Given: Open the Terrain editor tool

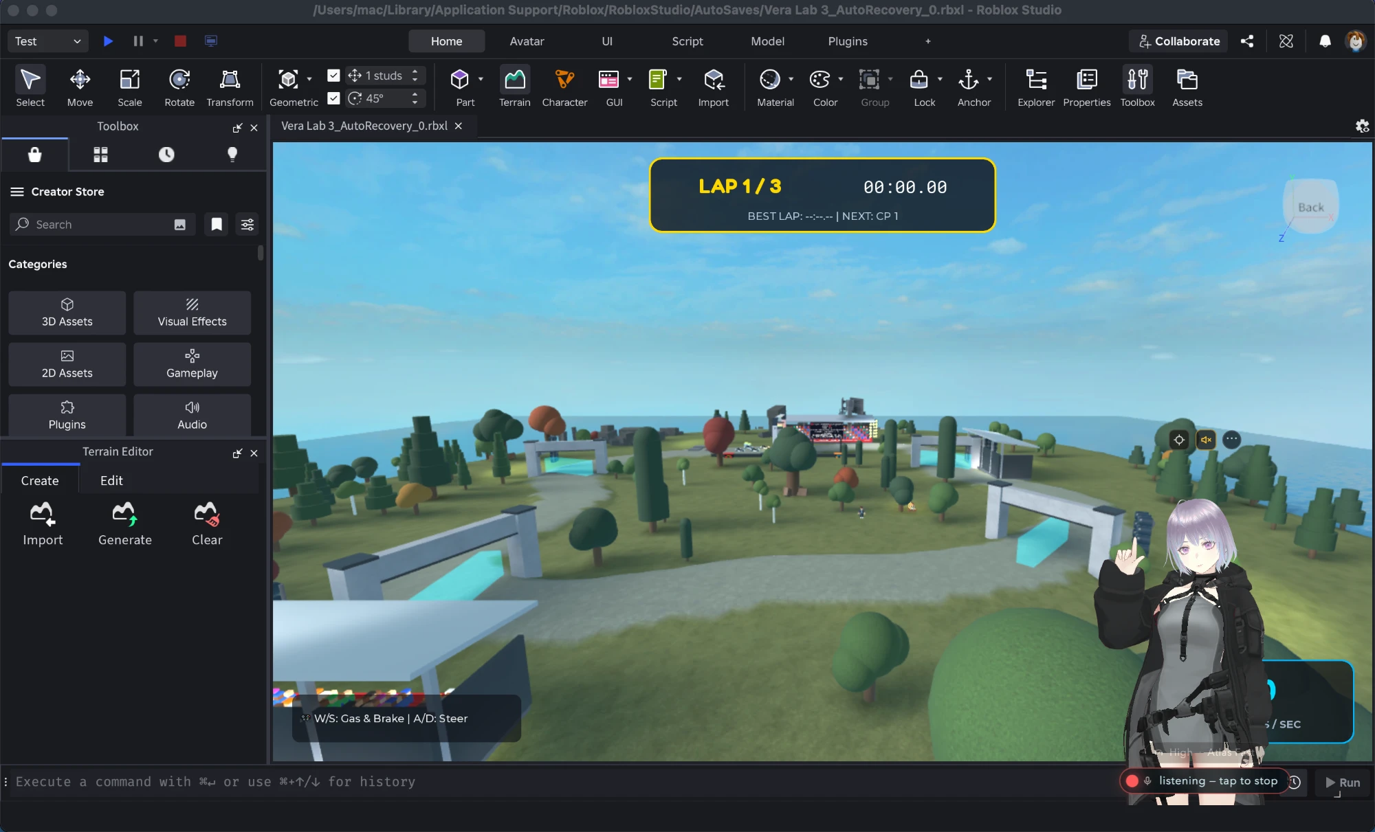Looking at the screenshot, I should [x=514, y=87].
